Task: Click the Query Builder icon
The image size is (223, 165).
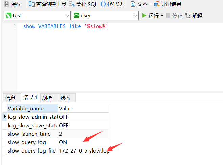Action: pyautogui.click(x=31, y=4)
